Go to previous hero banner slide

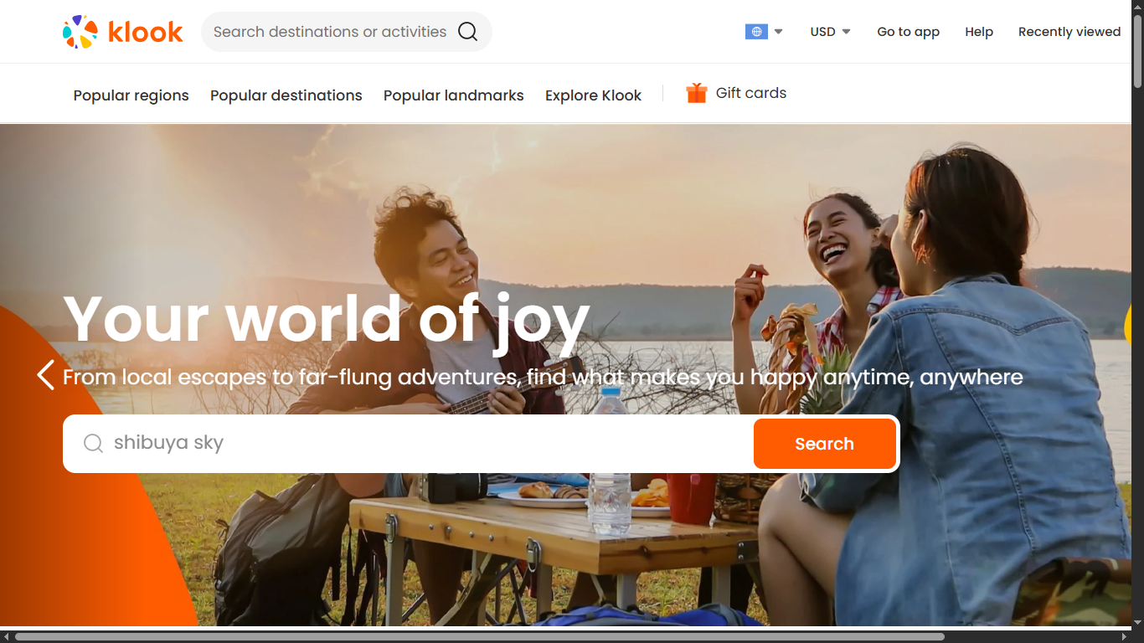pyautogui.click(x=46, y=375)
